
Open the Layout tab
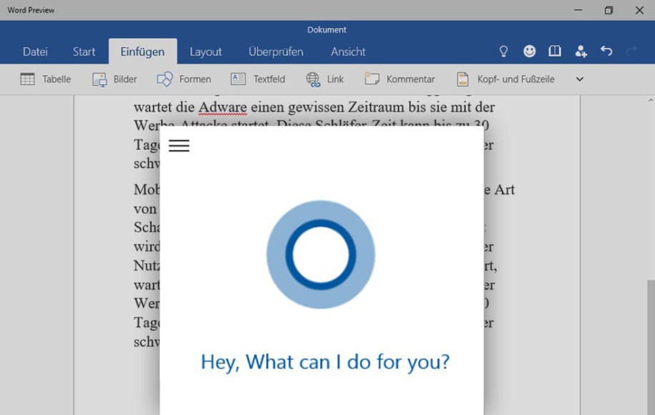coord(205,52)
